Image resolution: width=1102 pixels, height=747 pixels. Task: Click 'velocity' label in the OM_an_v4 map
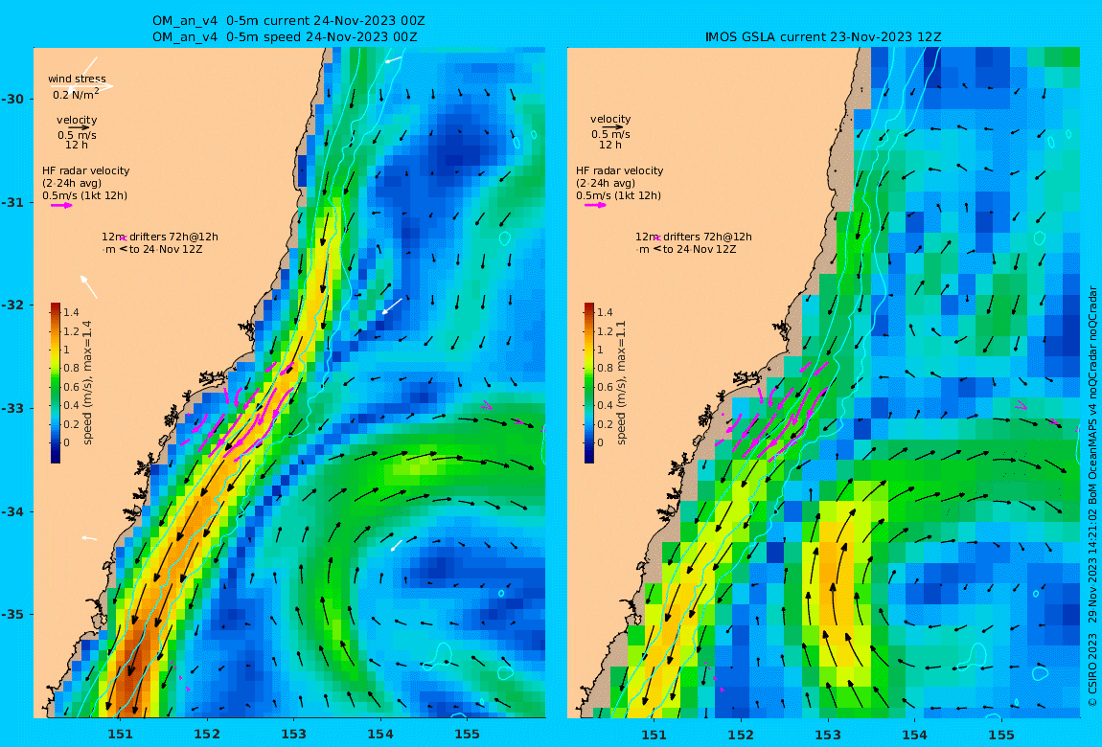(x=77, y=120)
